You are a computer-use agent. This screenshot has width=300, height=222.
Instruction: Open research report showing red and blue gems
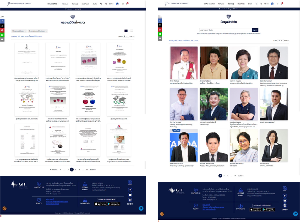(88, 100)
